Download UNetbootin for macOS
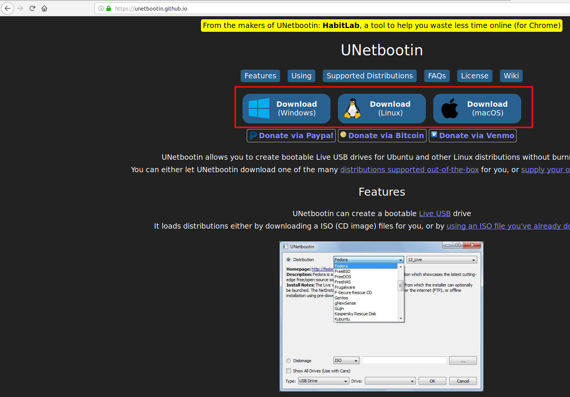 tap(477, 108)
